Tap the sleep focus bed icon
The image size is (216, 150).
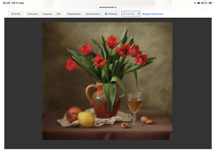point(199,3)
